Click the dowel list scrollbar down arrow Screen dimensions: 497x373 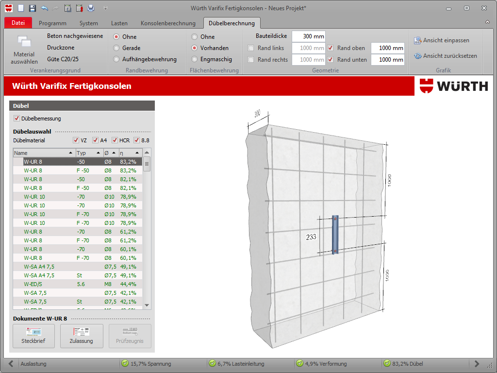(147, 305)
